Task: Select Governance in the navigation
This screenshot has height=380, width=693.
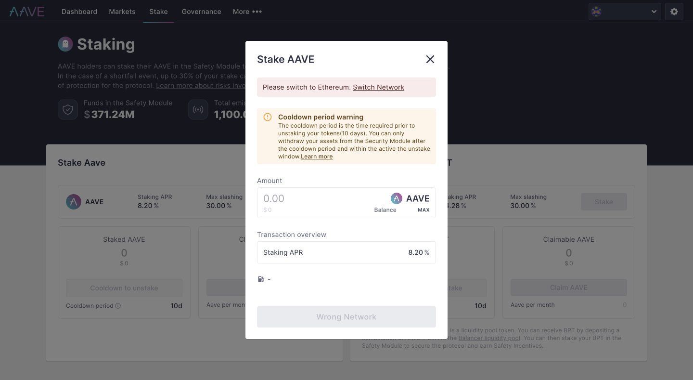Action: 201,12
